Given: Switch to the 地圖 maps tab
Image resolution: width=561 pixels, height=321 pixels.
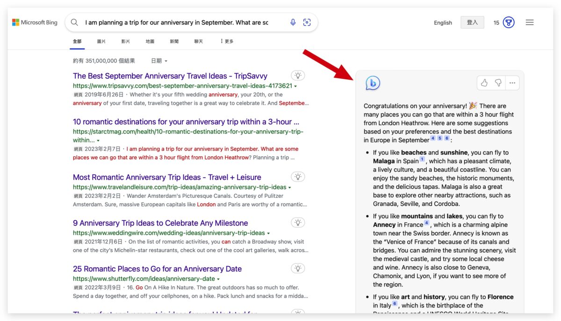Looking at the screenshot, I should tap(150, 42).
